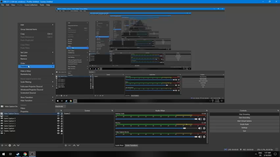This screenshot has width=280, height=157.
Task: Expand Scale Filtering submenu
Action: (36, 82)
